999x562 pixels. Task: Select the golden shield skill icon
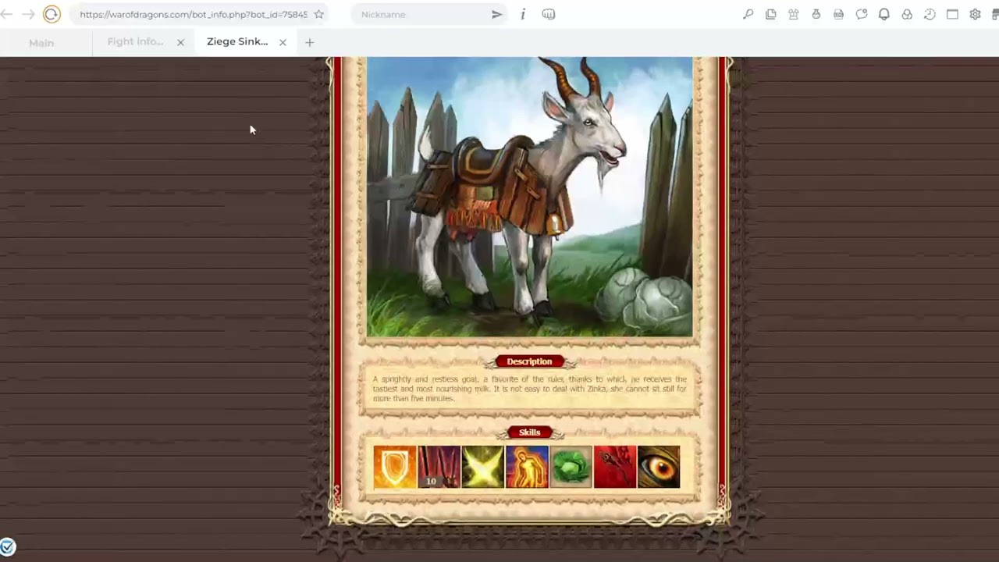coord(395,467)
